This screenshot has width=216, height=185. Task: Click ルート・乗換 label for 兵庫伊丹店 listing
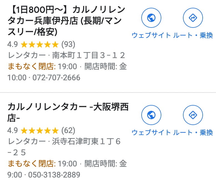[x=193, y=35]
